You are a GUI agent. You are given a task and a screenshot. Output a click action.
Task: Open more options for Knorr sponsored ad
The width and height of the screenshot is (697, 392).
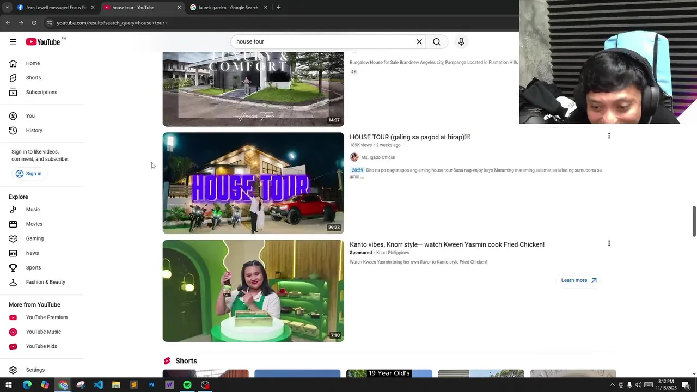609,243
